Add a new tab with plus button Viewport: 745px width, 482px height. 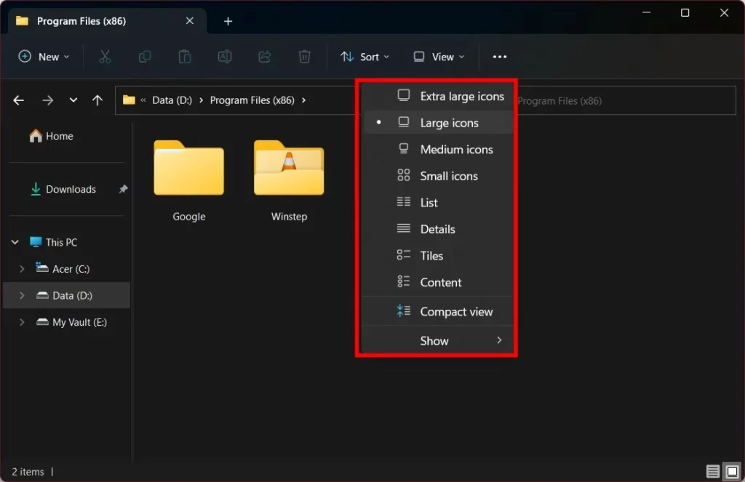tap(228, 21)
